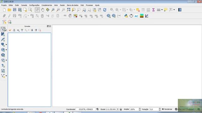The image size is (202, 113).
Task: Expand the layer group dropdown in Camadas
Action: [x=29, y=30]
